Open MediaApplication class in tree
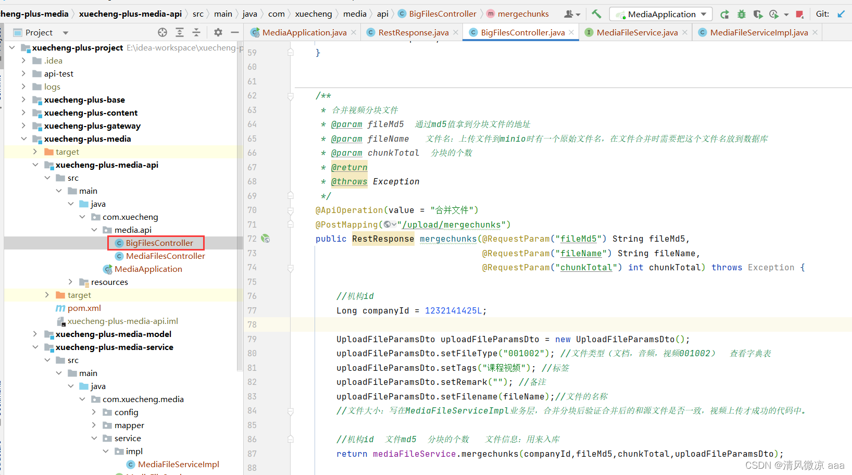 (x=148, y=269)
